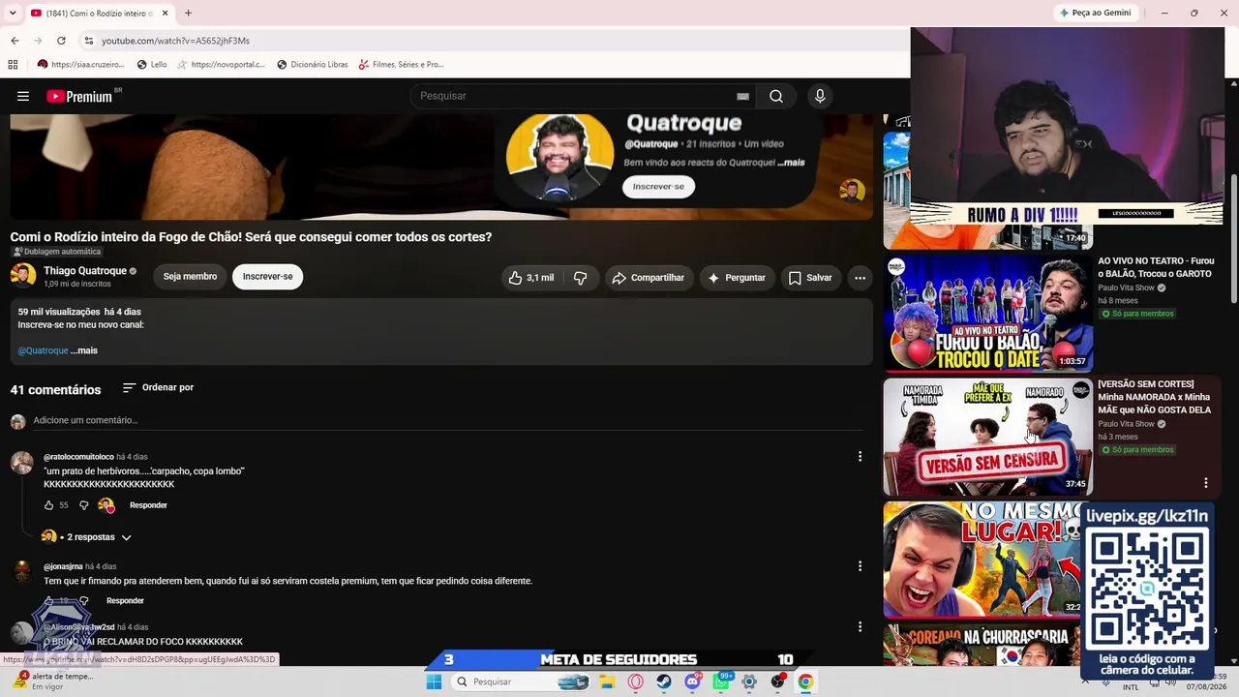Open the @Quatroque channel link
The image size is (1239, 697).
43,350
